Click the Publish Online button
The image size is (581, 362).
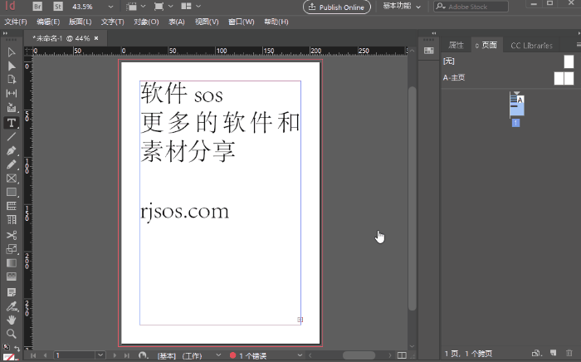tap(337, 7)
